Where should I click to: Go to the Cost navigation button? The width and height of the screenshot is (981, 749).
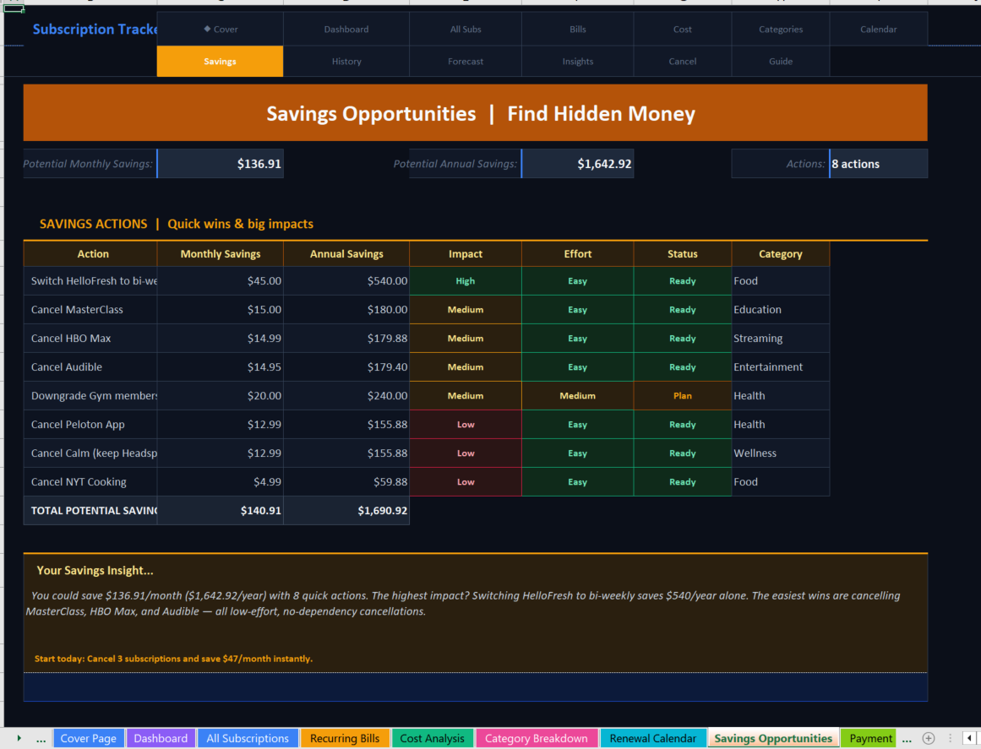(x=683, y=29)
